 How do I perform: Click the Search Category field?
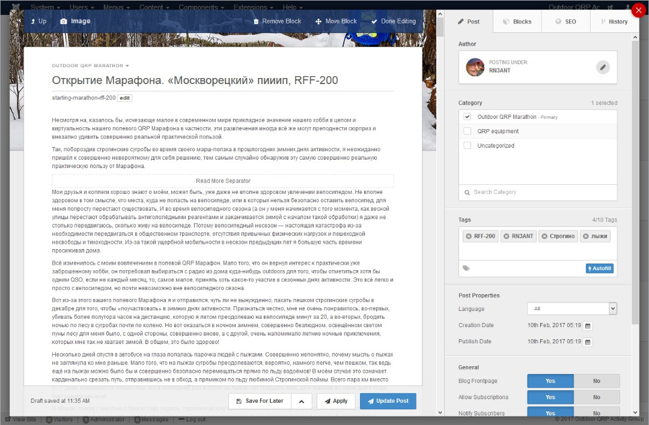tap(538, 192)
